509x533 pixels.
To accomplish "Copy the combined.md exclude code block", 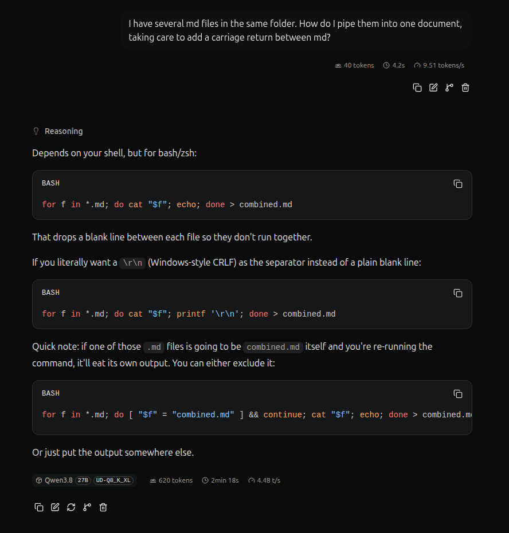I will [x=458, y=394].
